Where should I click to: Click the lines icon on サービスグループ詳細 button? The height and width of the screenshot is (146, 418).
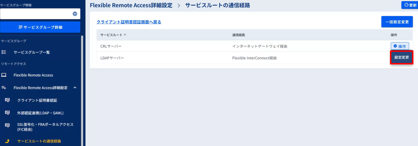click(20, 27)
